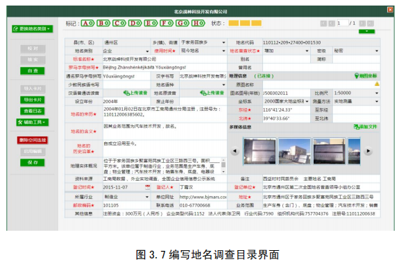Toggle marker tag H
This screenshot has height=264, width=401.
[198, 24]
